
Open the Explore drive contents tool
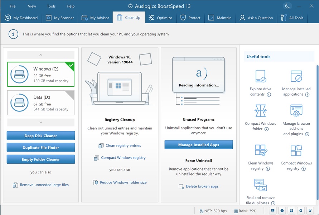(x=260, y=76)
